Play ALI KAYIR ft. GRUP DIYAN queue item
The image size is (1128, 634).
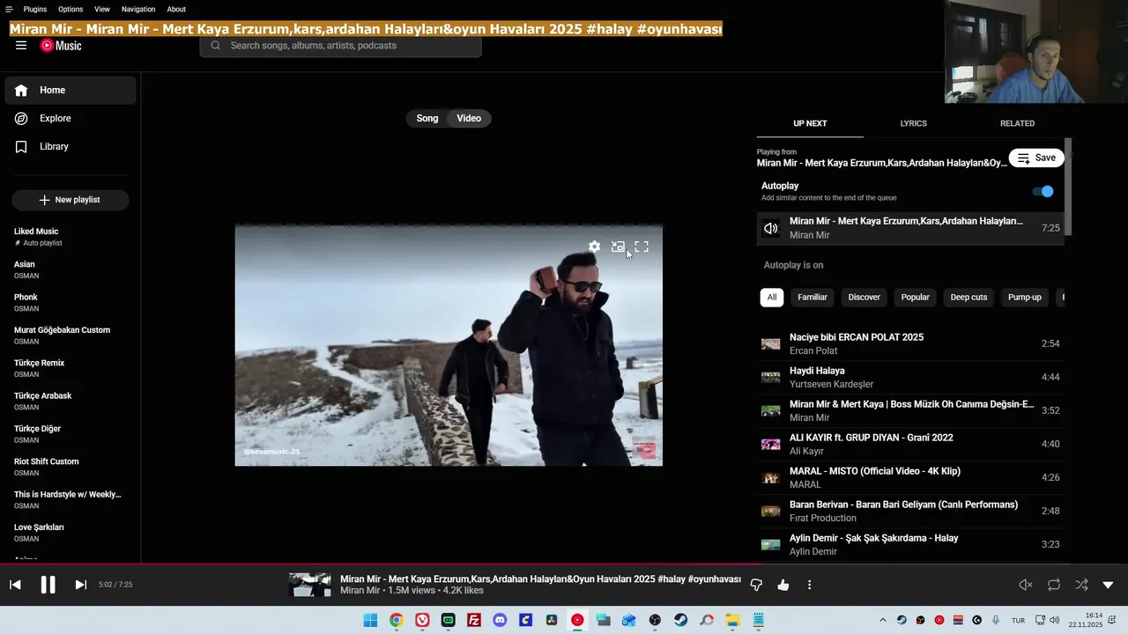click(910, 444)
